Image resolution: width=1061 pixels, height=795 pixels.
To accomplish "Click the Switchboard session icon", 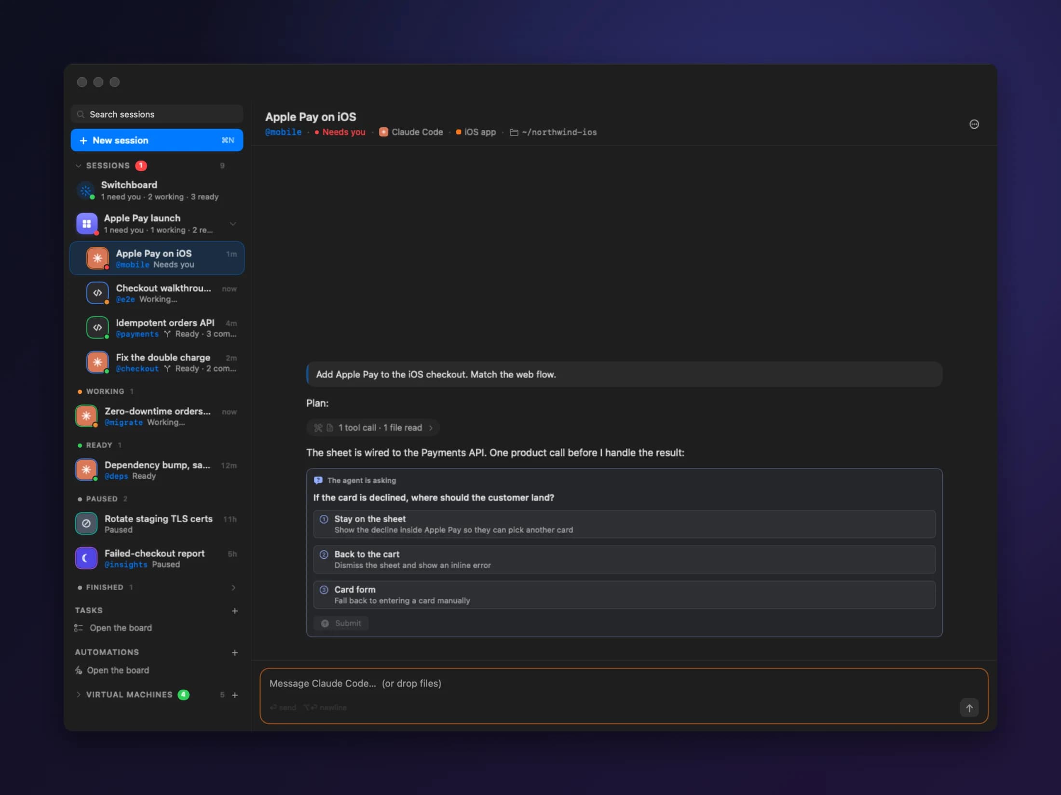I will pos(86,190).
